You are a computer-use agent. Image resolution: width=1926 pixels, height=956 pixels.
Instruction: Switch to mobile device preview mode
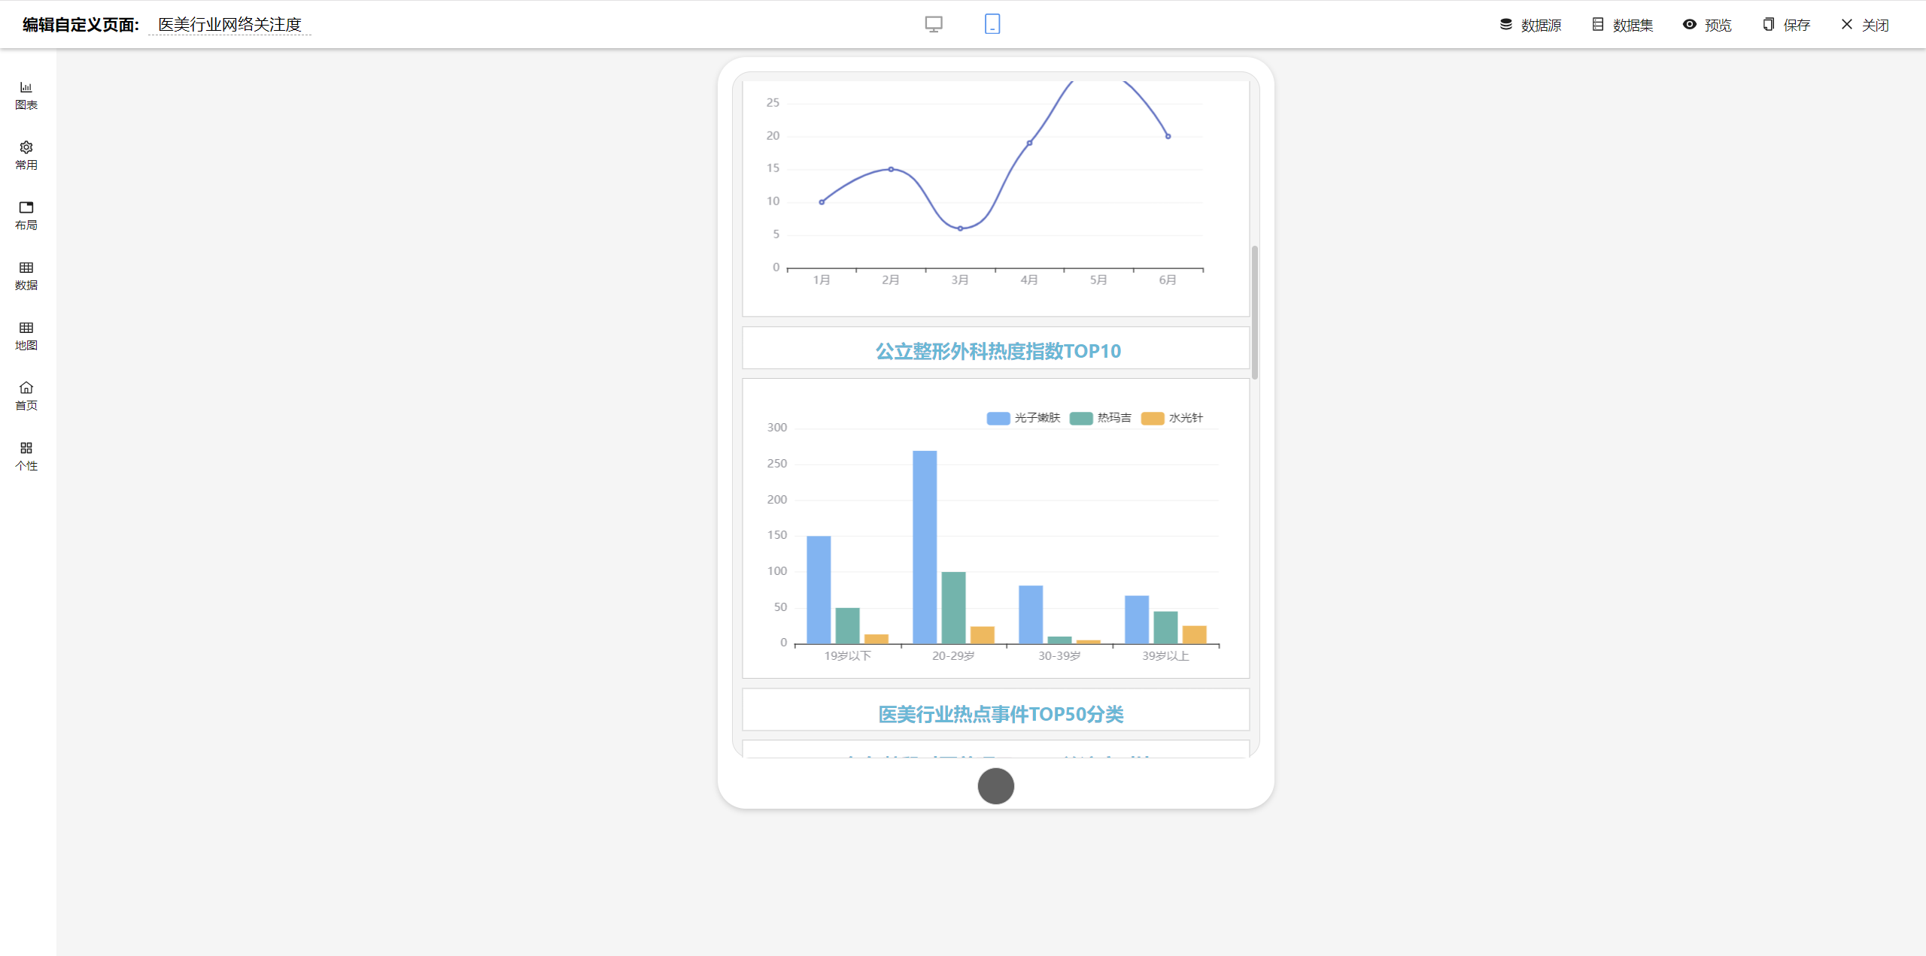(x=992, y=24)
